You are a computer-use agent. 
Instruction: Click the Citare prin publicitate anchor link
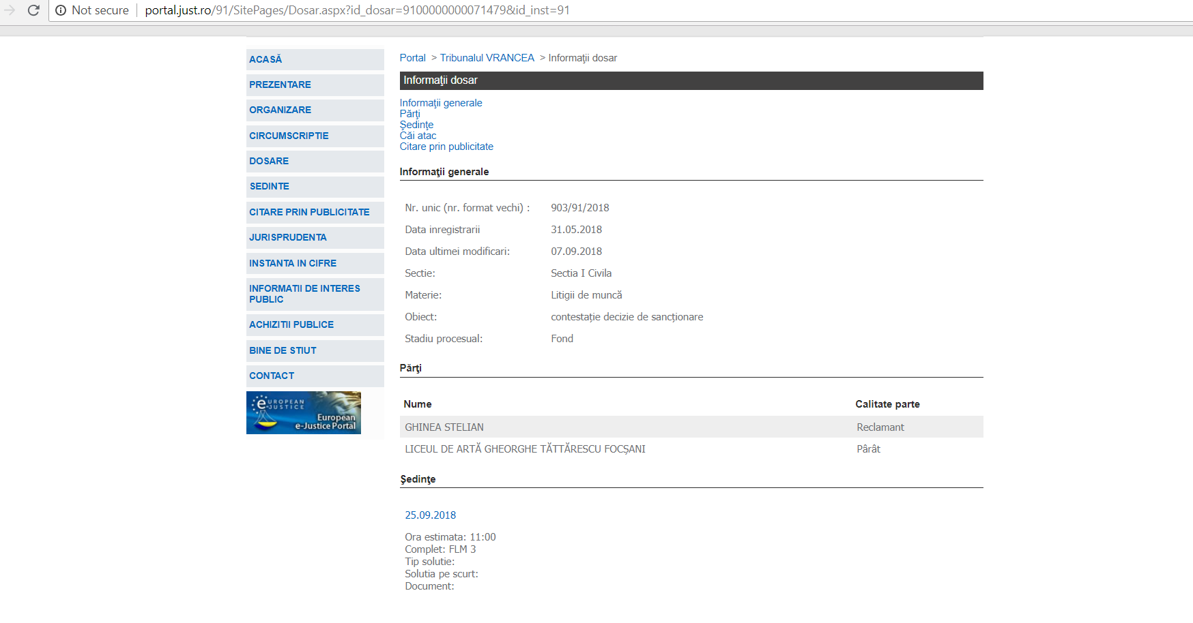click(446, 147)
